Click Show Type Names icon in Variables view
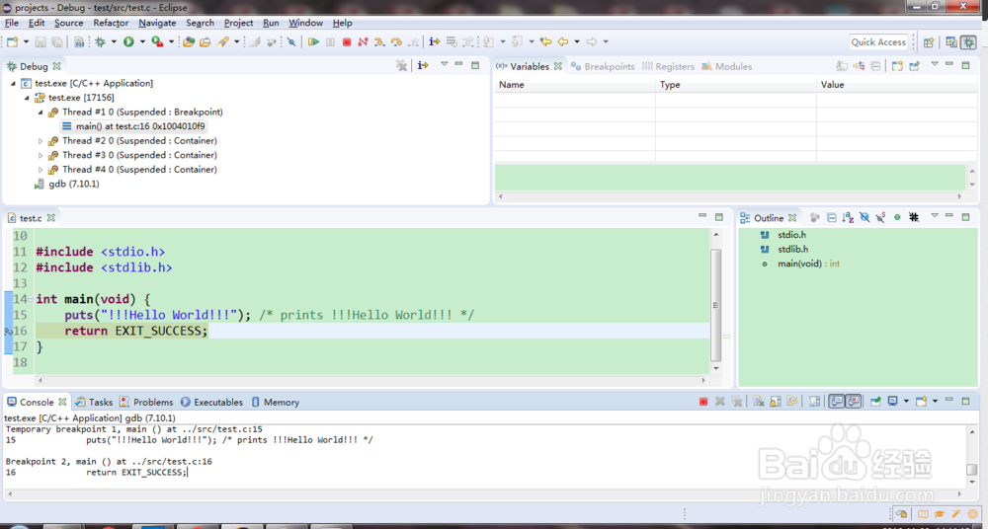Viewport: 988px width, 529px height. coord(842,65)
